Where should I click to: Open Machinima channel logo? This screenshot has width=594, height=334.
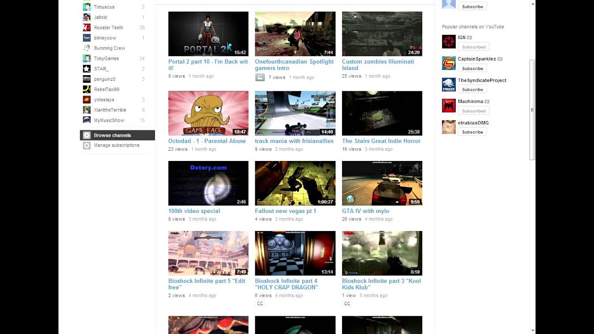click(x=449, y=106)
